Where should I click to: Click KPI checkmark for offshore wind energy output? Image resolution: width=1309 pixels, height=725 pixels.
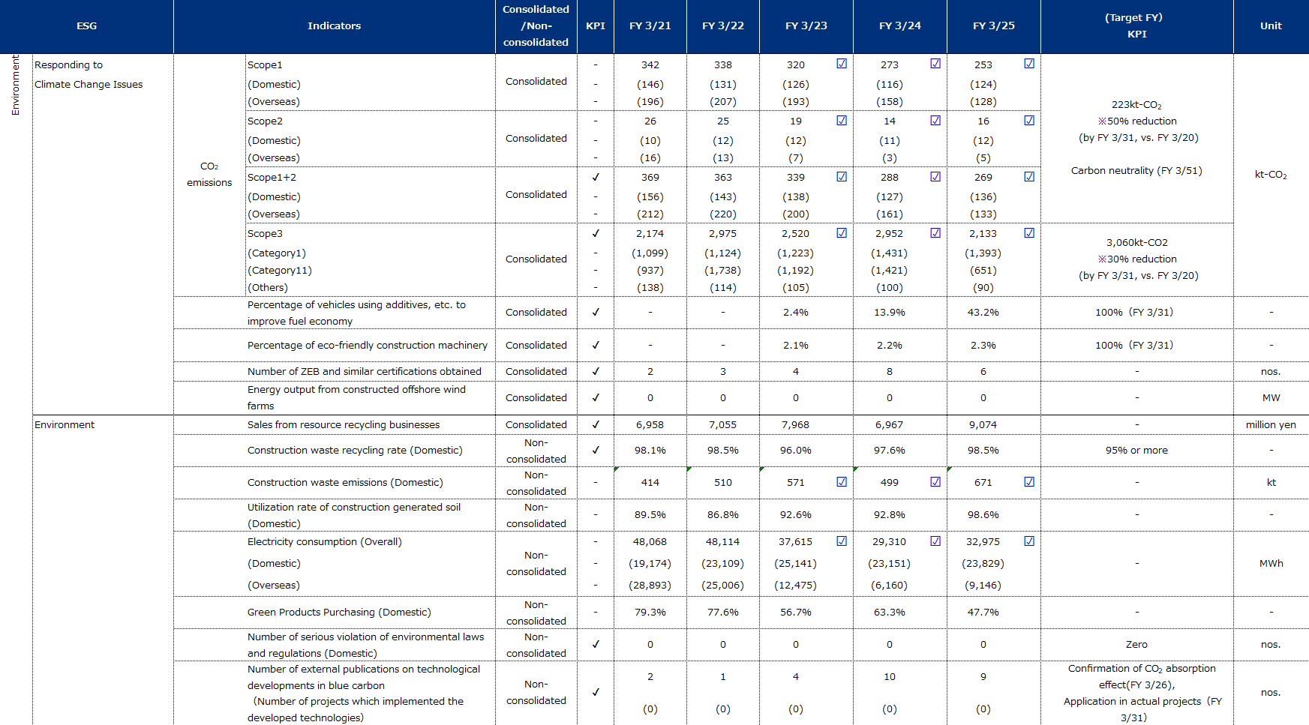tap(596, 397)
